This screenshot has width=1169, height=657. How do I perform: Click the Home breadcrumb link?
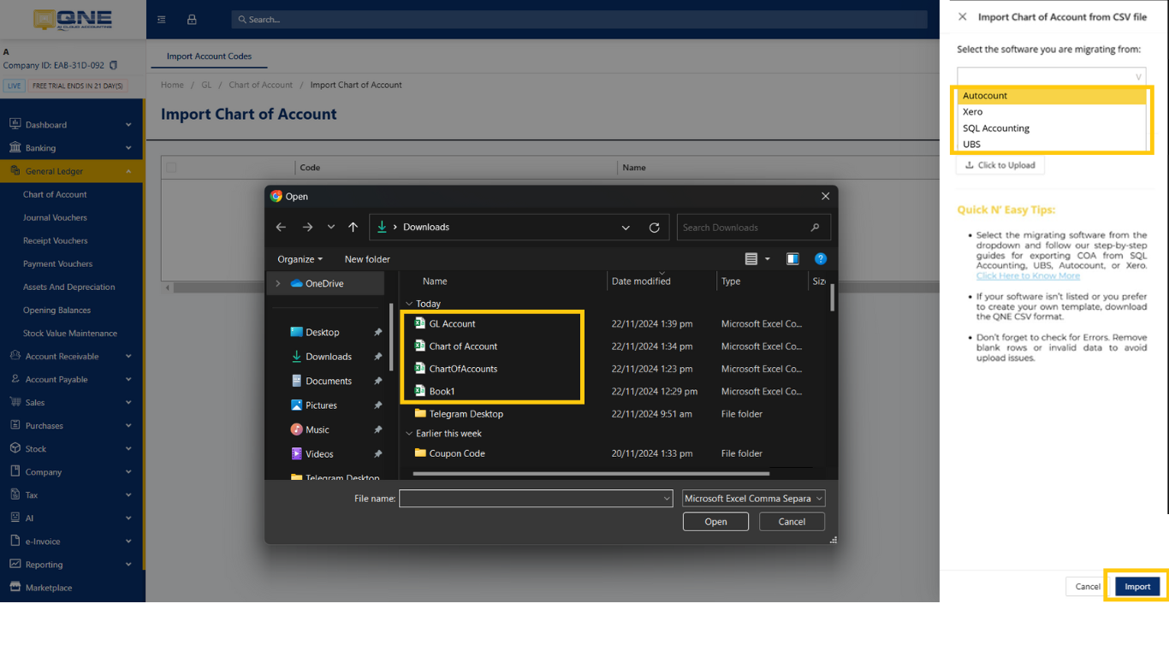[172, 85]
